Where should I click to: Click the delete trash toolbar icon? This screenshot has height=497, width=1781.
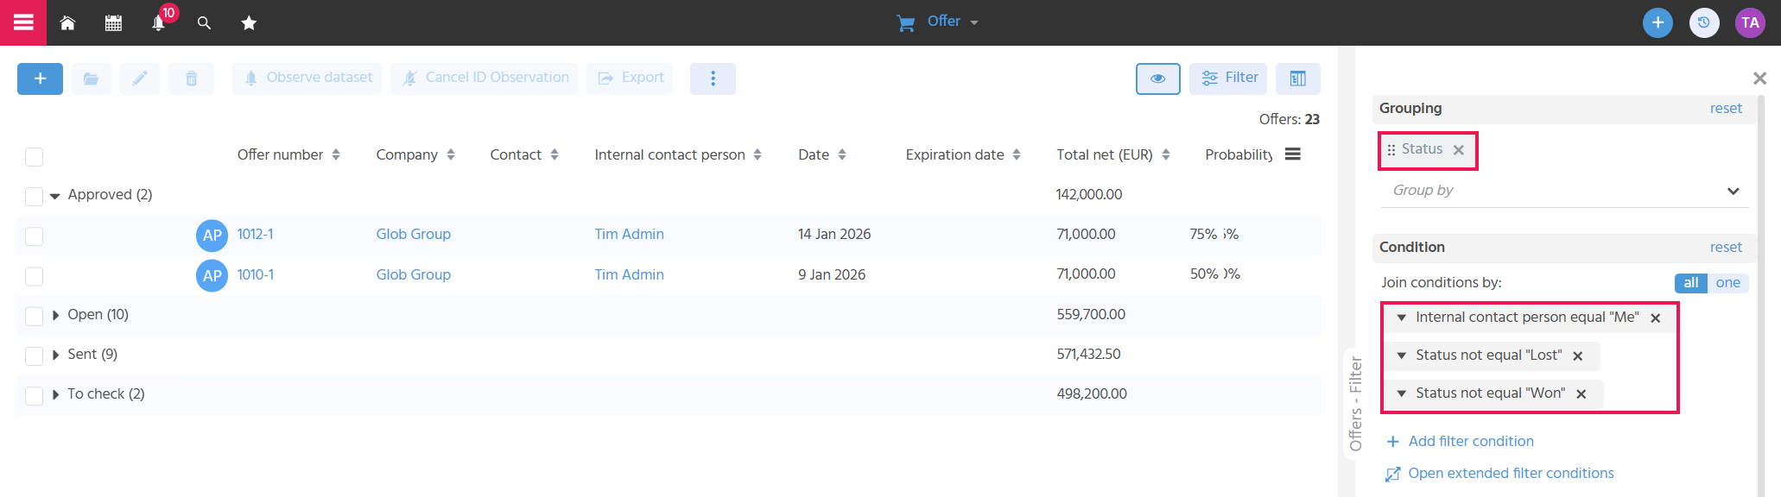(192, 79)
